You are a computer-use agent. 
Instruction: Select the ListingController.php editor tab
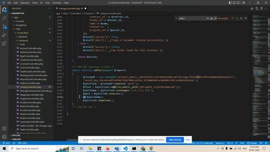71,8
